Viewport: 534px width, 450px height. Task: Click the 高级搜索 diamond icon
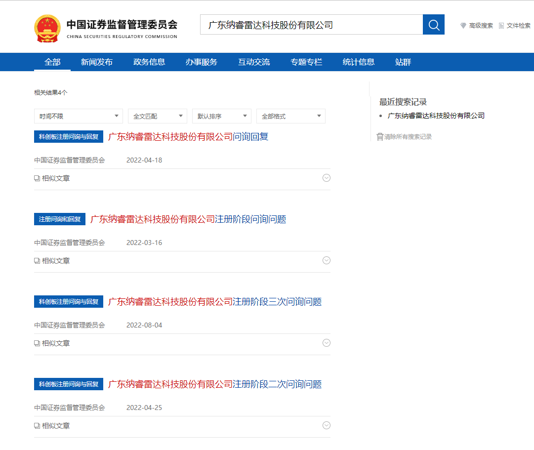(x=463, y=26)
